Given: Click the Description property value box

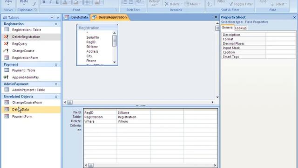Looking at the screenshot, I should pos(281,35).
